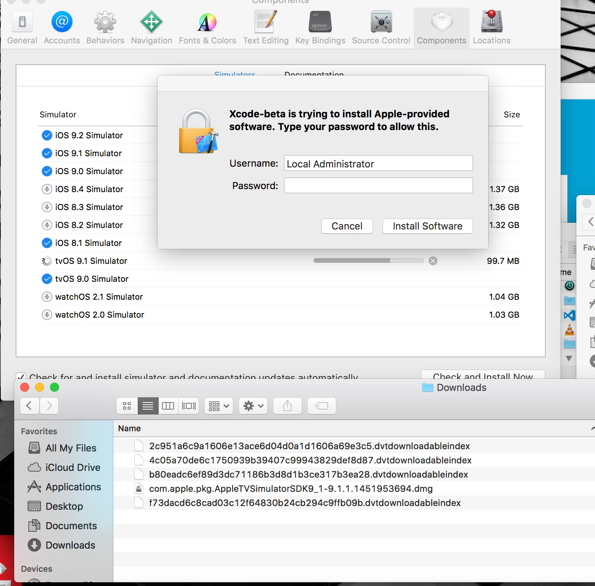Click the Finder share button
This screenshot has height=586, width=595.
click(x=287, y=406)
